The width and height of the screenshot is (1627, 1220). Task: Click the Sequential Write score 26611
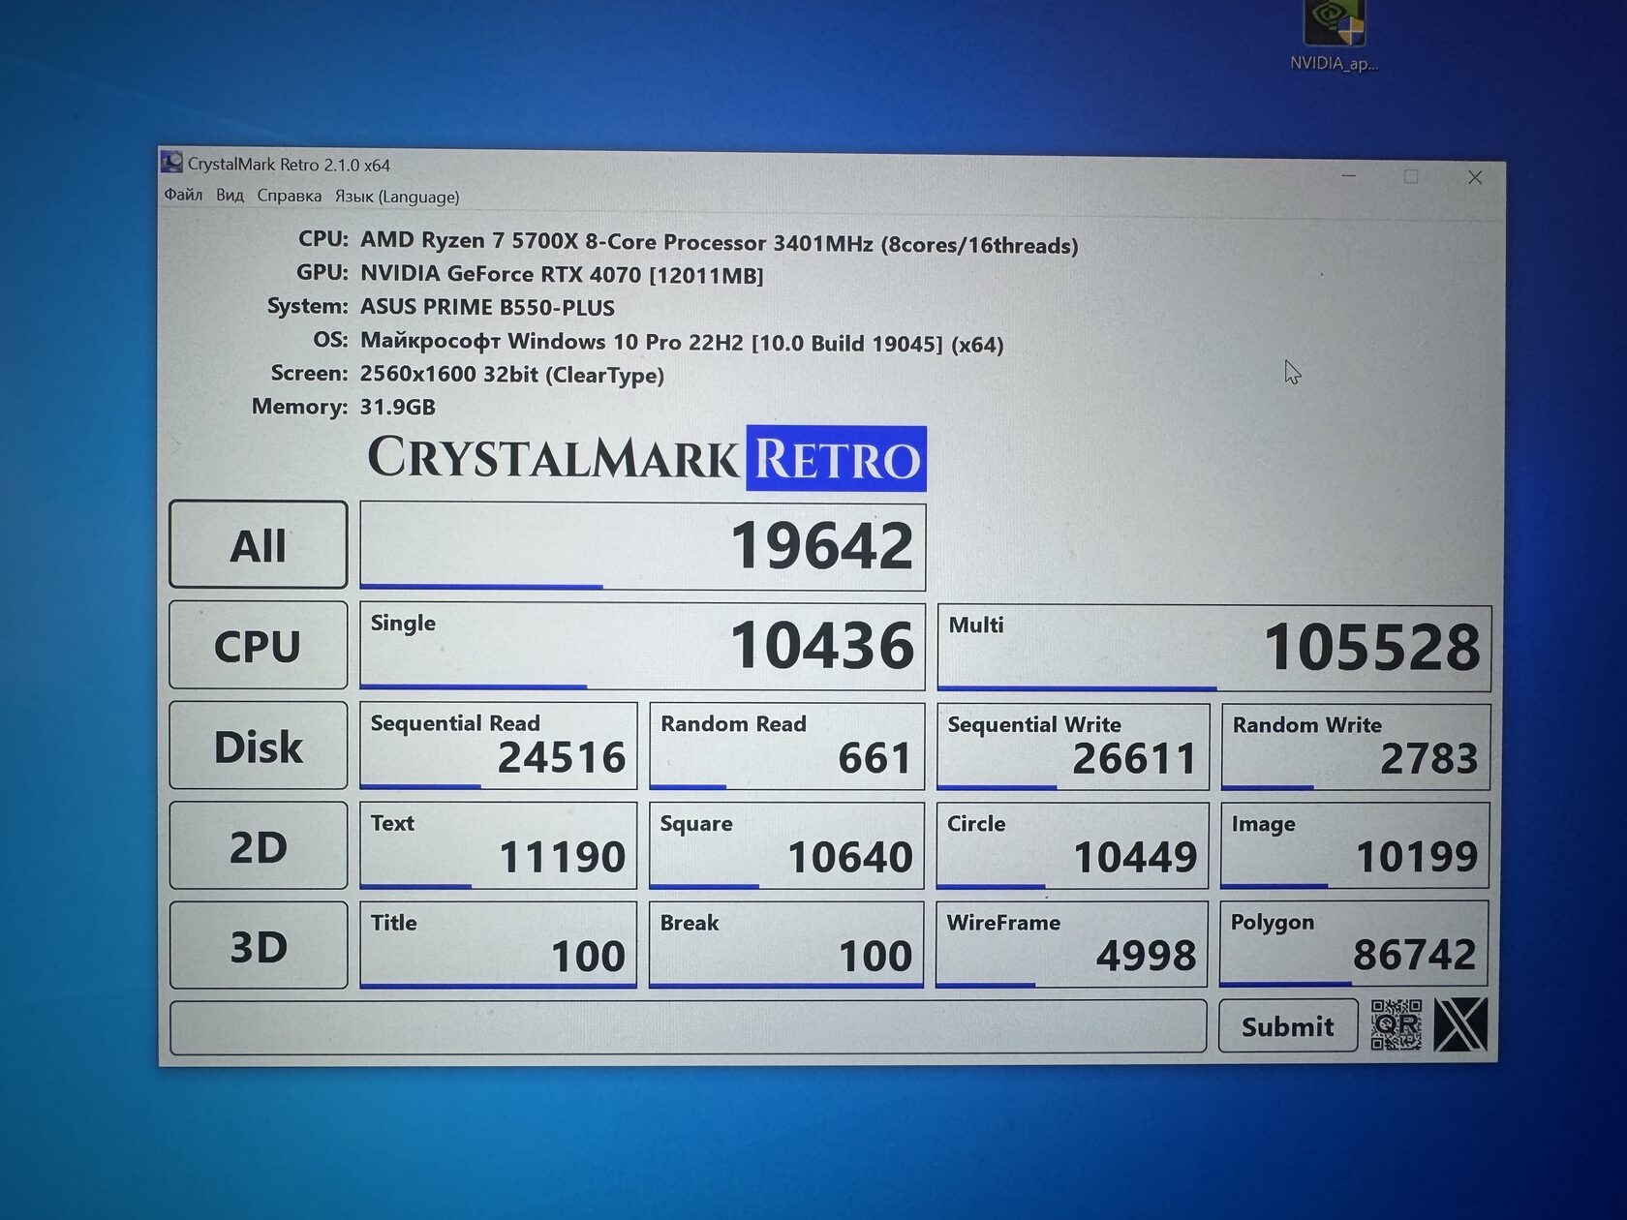click(x=1073, y=747)
